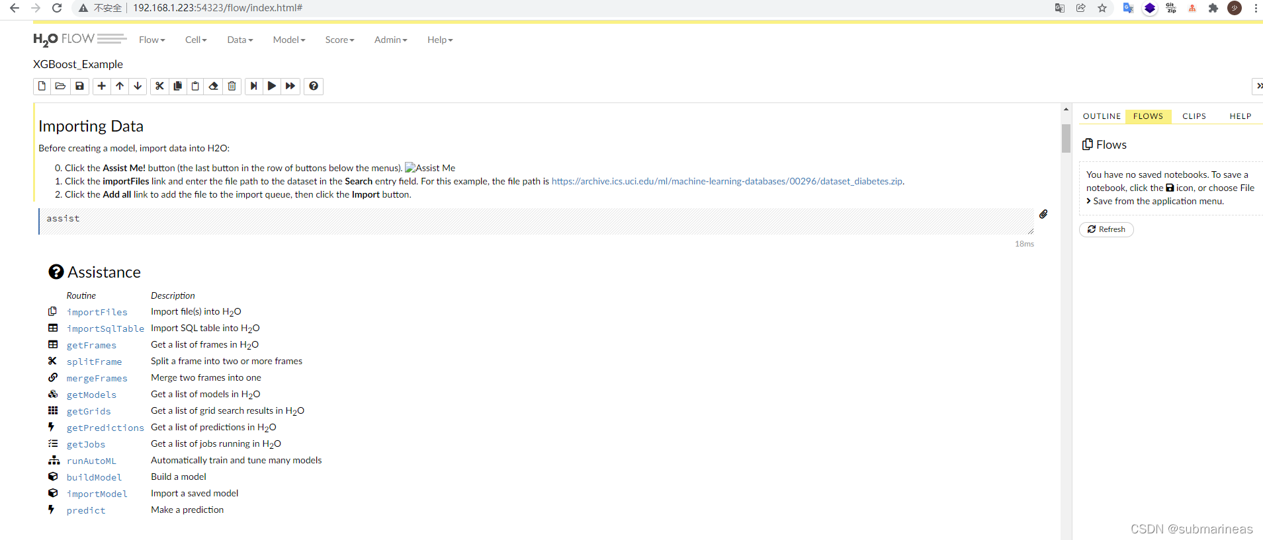Click the sitemap icon beside runAutoML
The height and width of the screenshot is (540, 1263).
(x=54, y=460)
